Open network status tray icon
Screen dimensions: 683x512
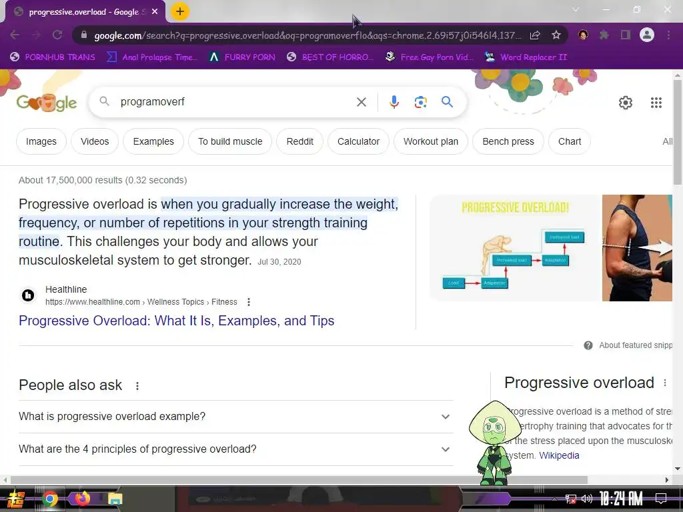click(570, 499)
